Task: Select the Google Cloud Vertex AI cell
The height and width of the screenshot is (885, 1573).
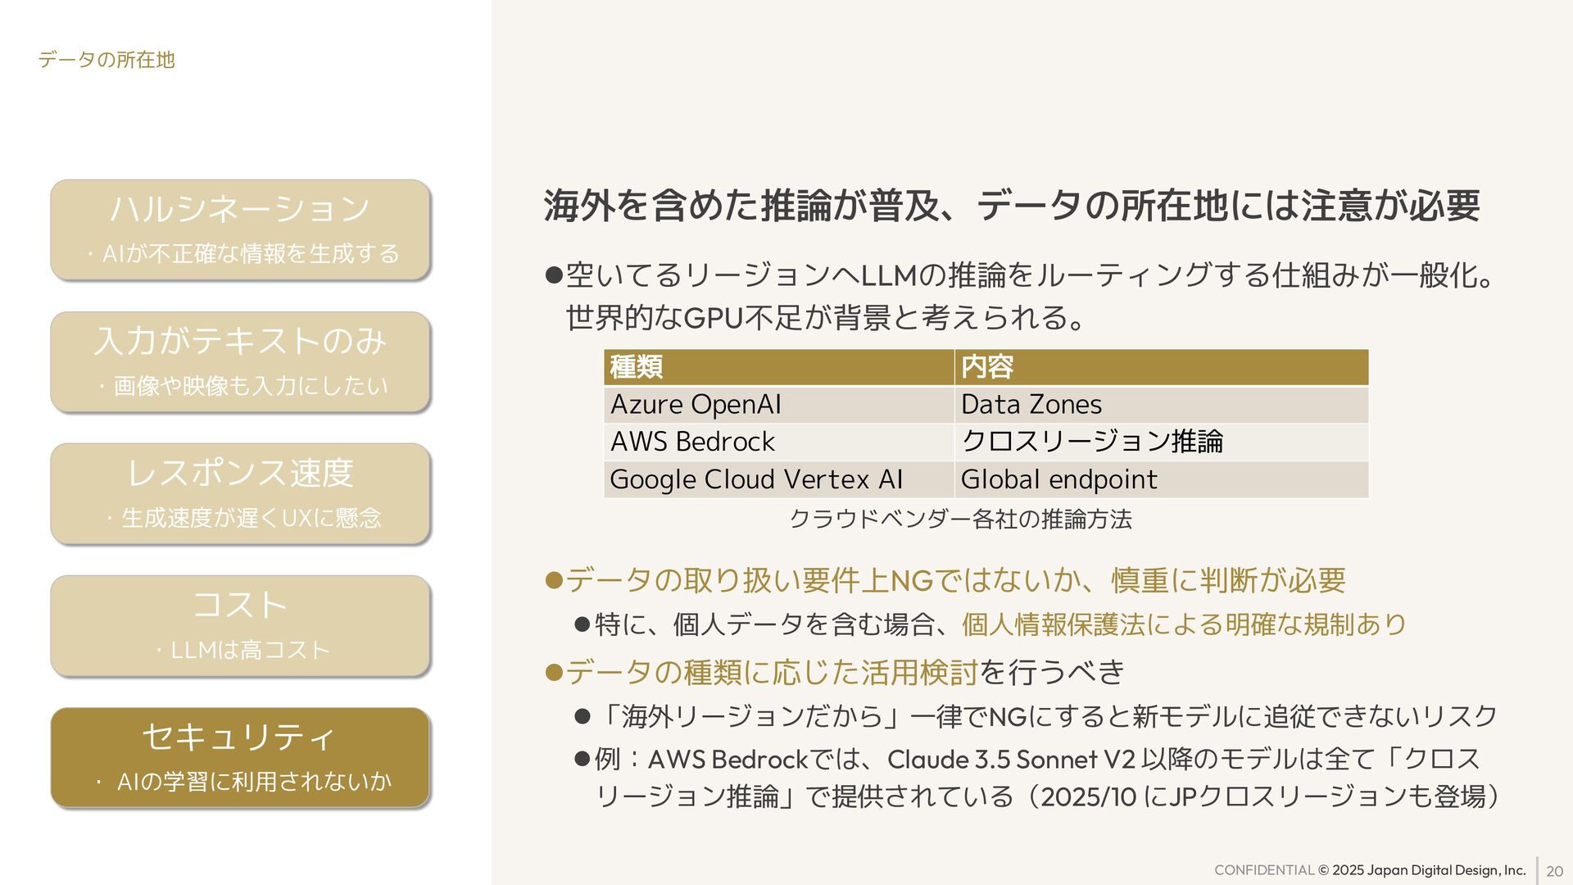Action: tap(778, 479)
